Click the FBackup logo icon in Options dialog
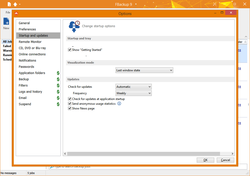This screenshot has width=250, height=176. (16, 13)
